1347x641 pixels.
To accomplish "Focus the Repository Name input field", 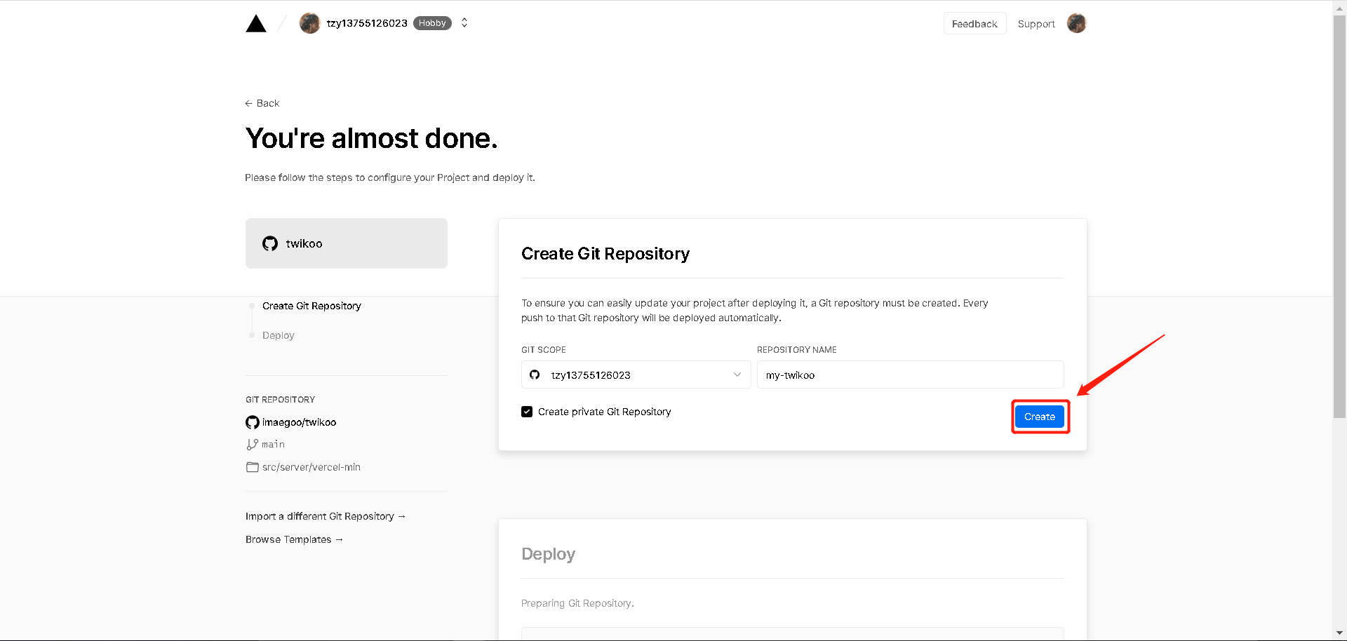I will pyautogui.click(x=911, y=375).
